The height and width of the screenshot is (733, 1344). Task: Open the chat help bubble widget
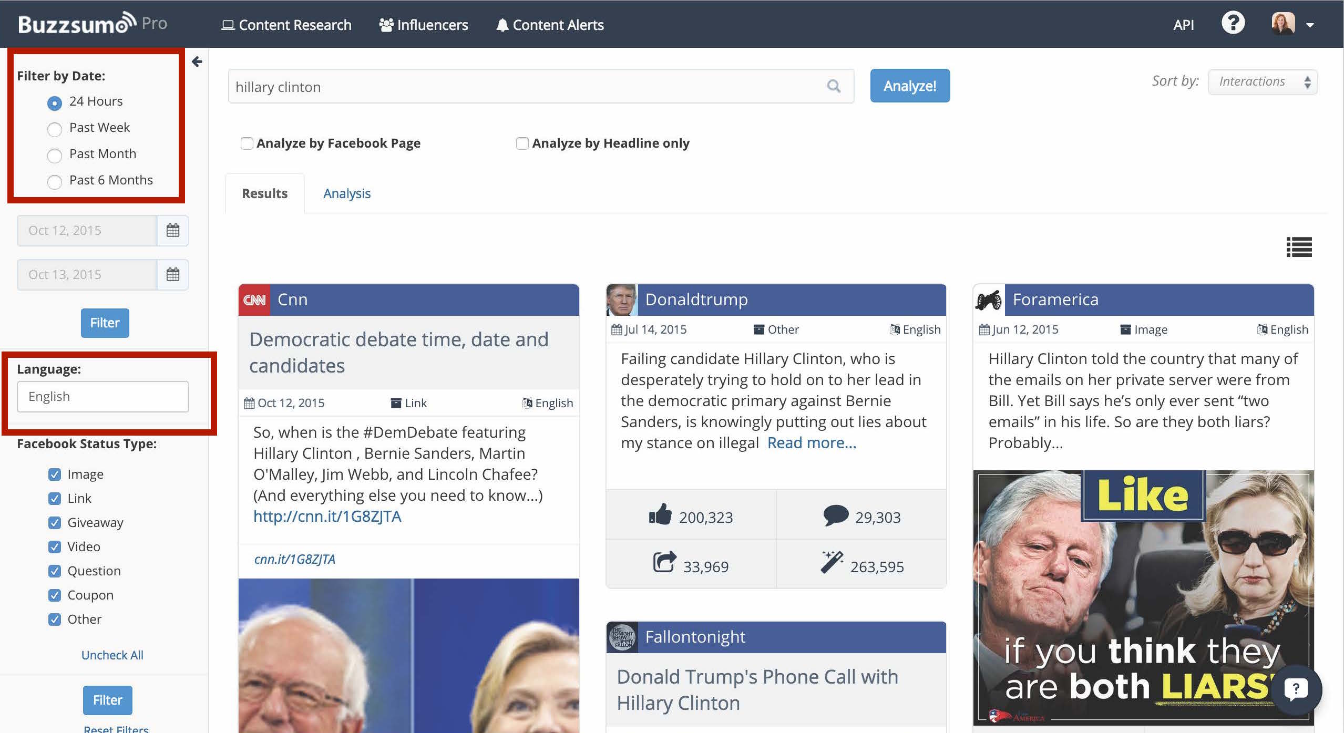pyautogui.click(x=1296, y=689)
